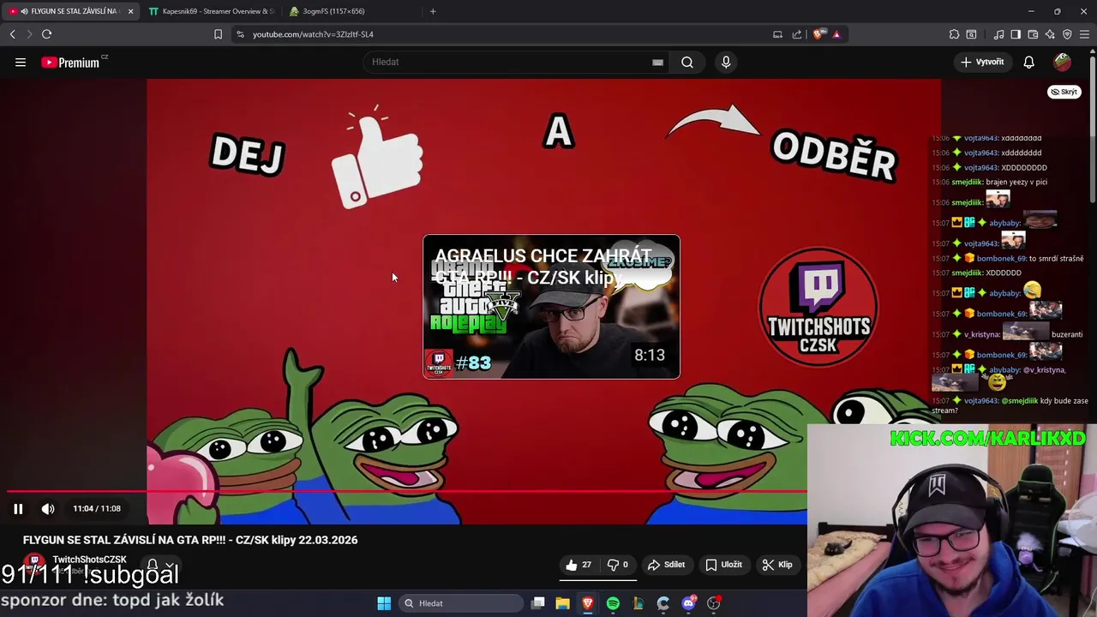This screenshot has height=617, width=1097.
Task: Open Windows Start menu
Action: 384,603
